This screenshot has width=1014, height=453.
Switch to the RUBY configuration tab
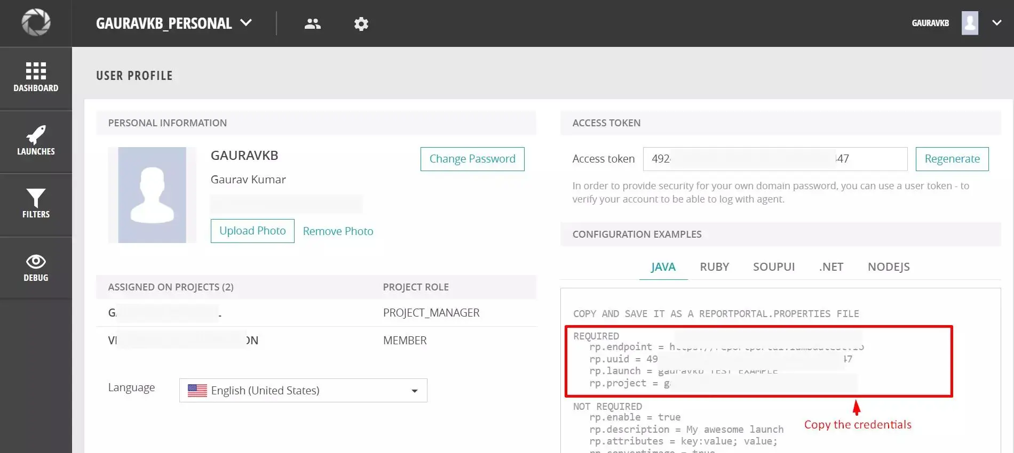(714, 266)
